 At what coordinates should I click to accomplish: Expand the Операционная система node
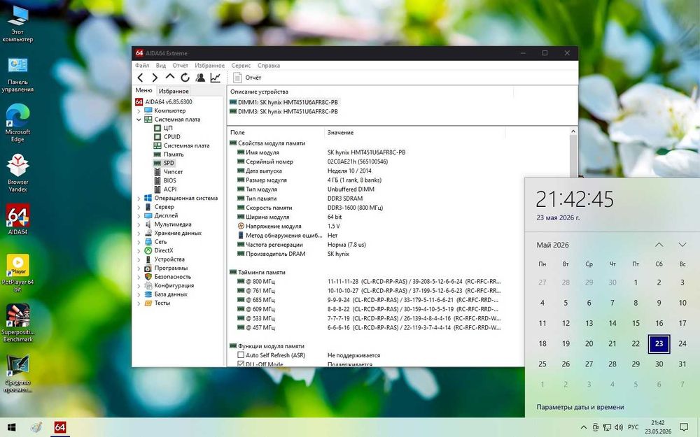(139, 198)
